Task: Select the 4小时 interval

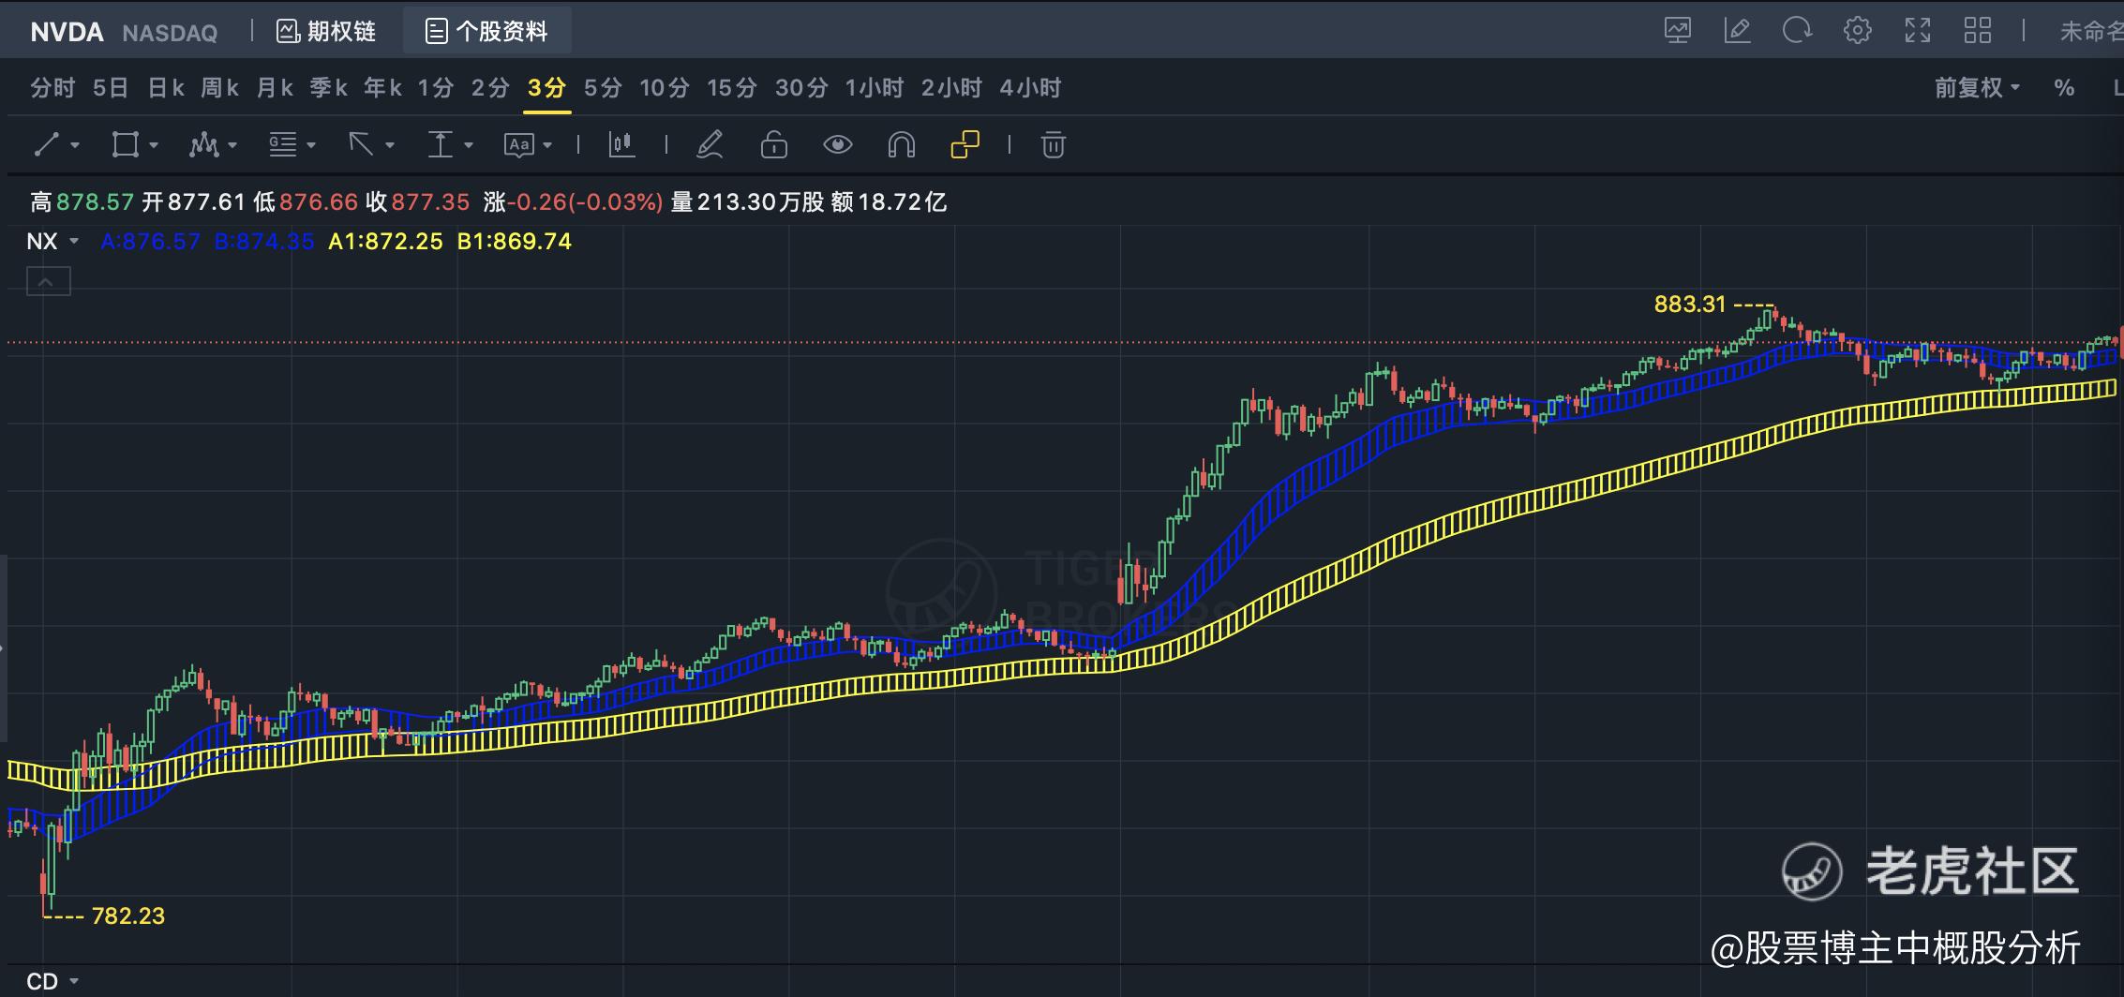Action: tap(1030, 88)
